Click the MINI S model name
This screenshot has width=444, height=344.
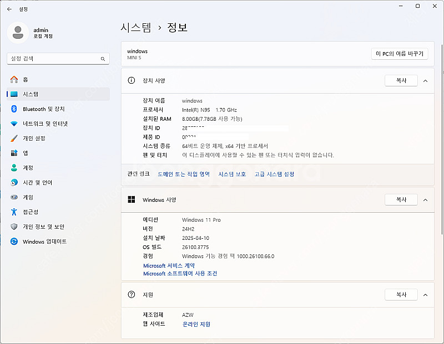click(x=134, y=58)
